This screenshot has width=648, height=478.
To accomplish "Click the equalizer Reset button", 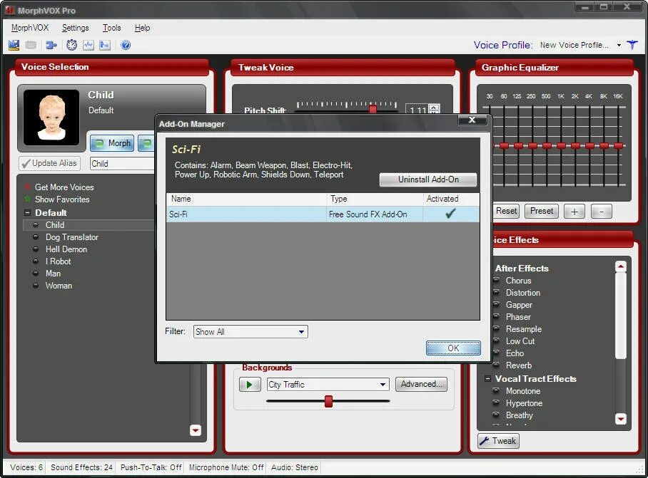I will click(x=506, y=211).
